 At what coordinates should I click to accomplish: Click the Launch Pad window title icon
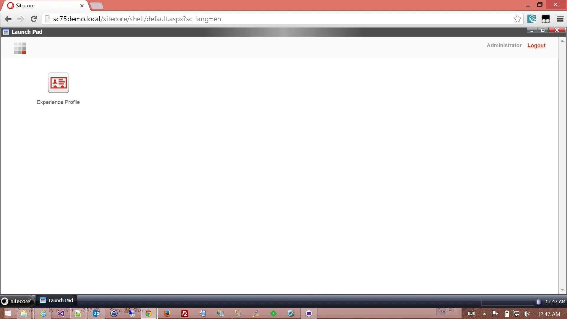coord(6,32)
